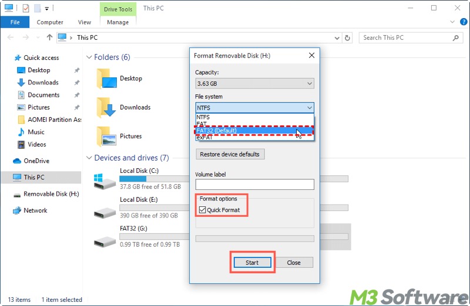Viewport: 470px width, 306px height.
Task: Select the FAT32 (G:) drive icon
Action: coord(105,239)
